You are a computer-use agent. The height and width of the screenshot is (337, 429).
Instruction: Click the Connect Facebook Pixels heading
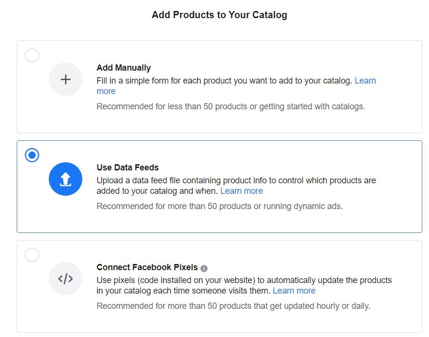[x=147, y=267]
